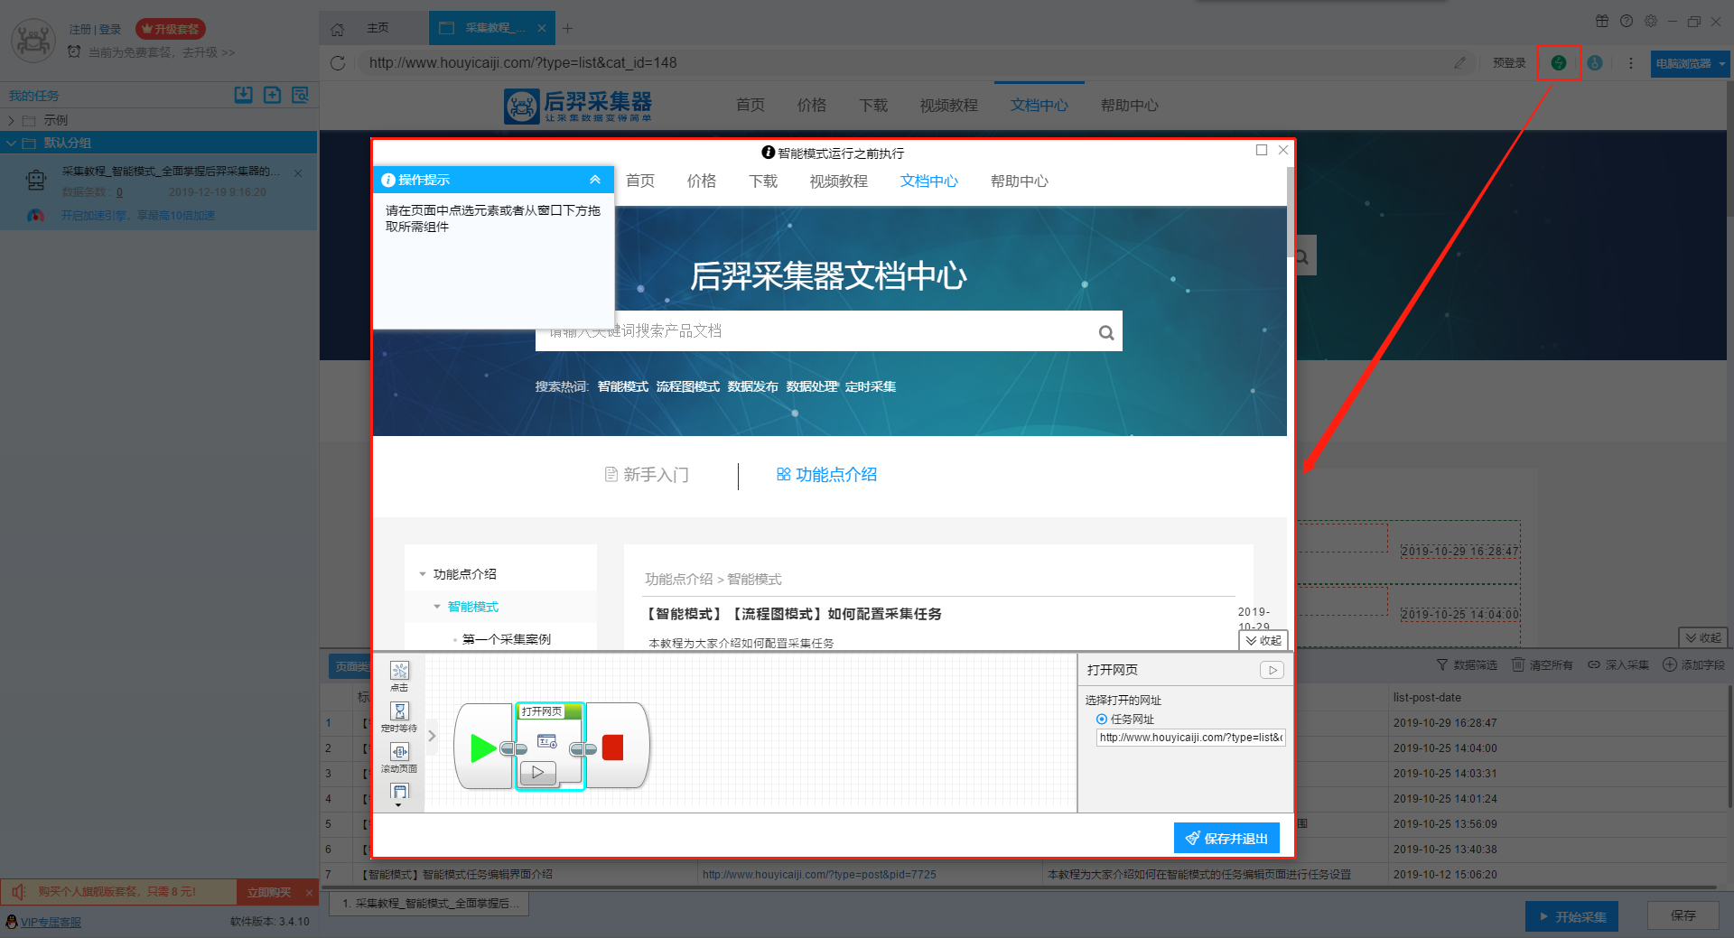Click the search magnifier in 文档中心 search box

(x=1106, y=332)
